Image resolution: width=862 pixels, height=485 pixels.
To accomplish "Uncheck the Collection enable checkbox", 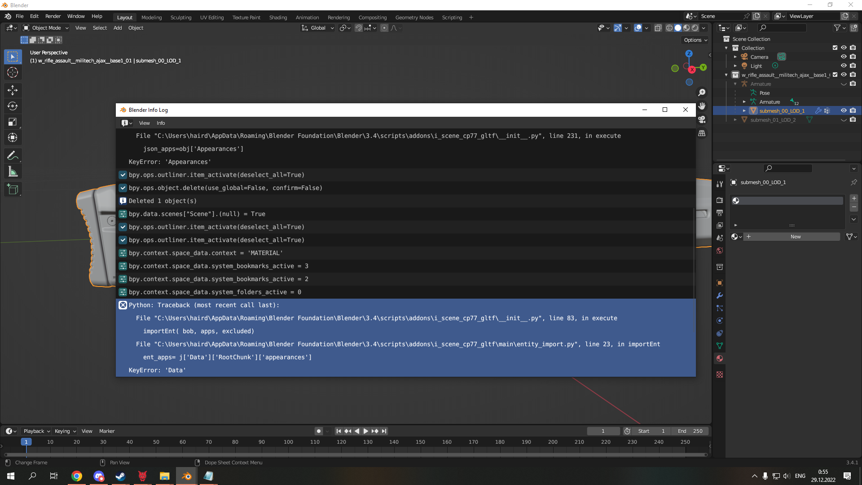I will click(x=835, y=48).
